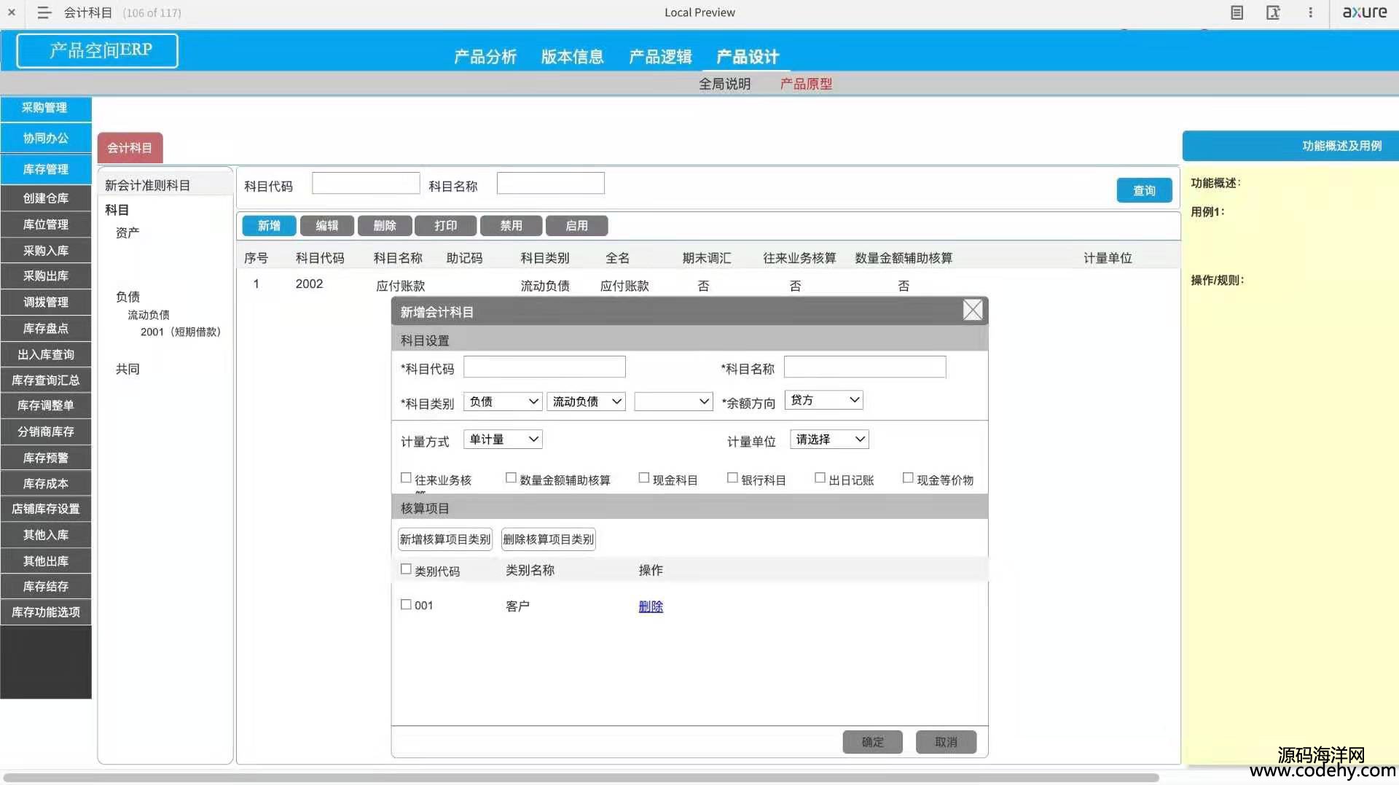Screen dimensions: 1399x785
Task: Open the 流动负债 subcategory dropdown
Action: tap(586, 402)
